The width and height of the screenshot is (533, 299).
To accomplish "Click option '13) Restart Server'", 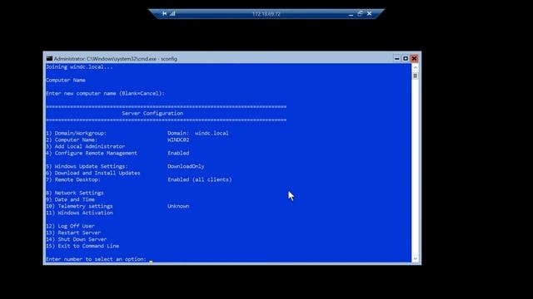I will pos(73,233).
